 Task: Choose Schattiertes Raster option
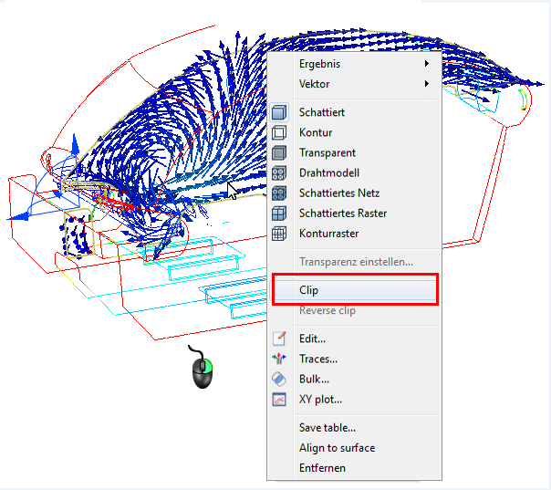[x=354, y=214]
